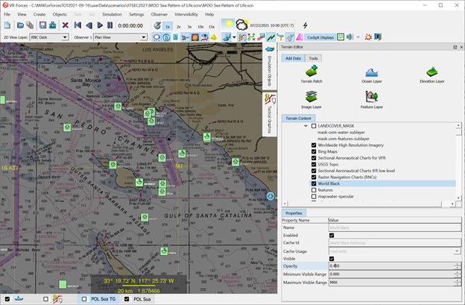Viewport: 465px width, 305px height.
Task: Check the LANDCOVER_MASK layer checkbox
Action: tap(314, 126)
